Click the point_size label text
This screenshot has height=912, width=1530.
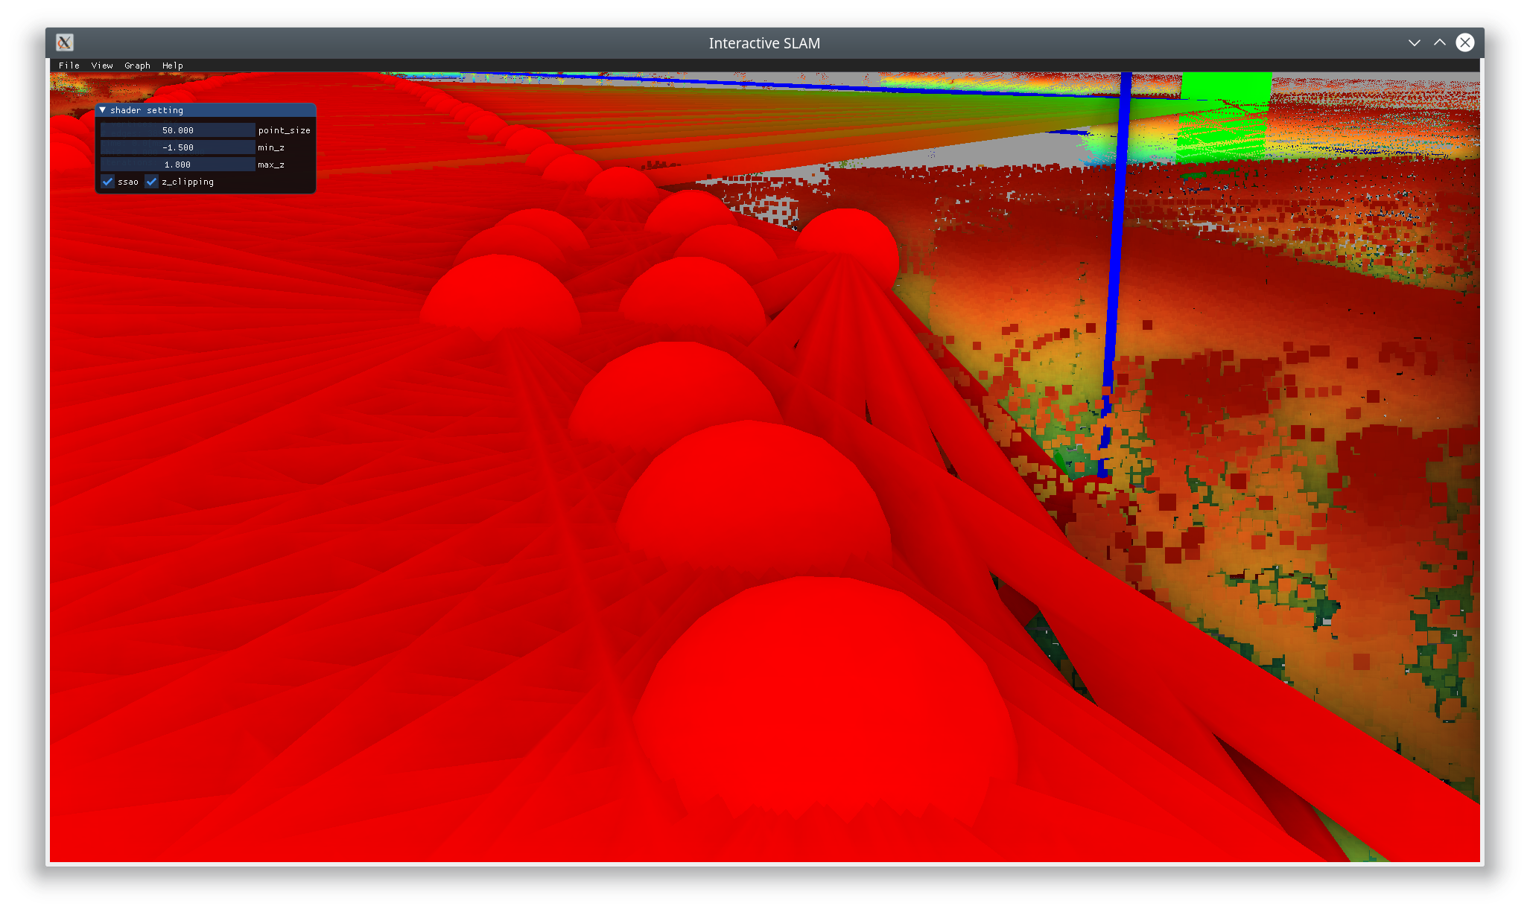pyautogui.click(x=284, y=130)
